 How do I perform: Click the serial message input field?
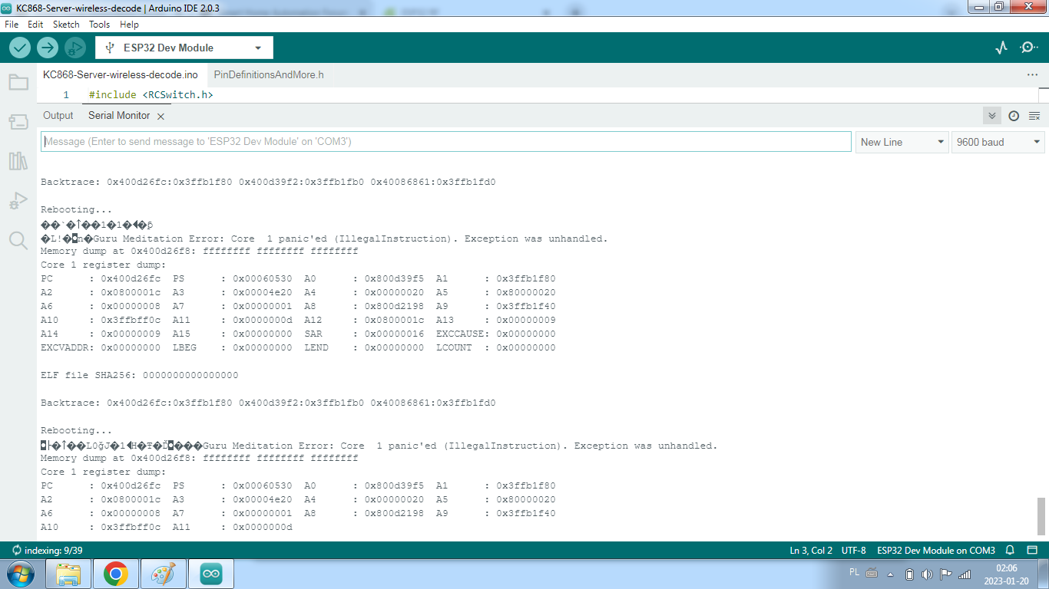(x=445, y=142)
